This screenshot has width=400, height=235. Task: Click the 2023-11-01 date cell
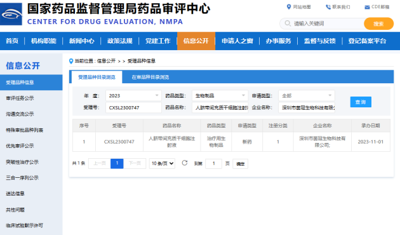(371, 142)
